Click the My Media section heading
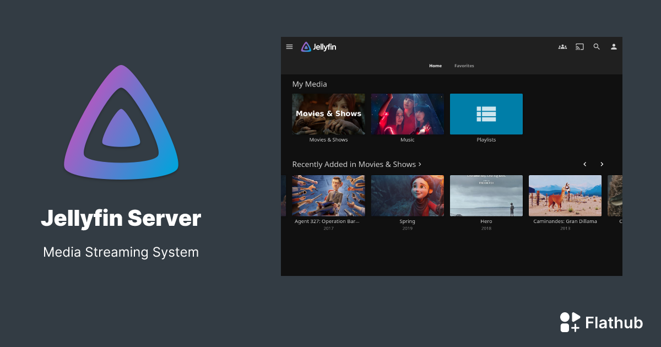The height and width of the screenshot is (347, 661). pyautogui.click(x=309, y=84)
